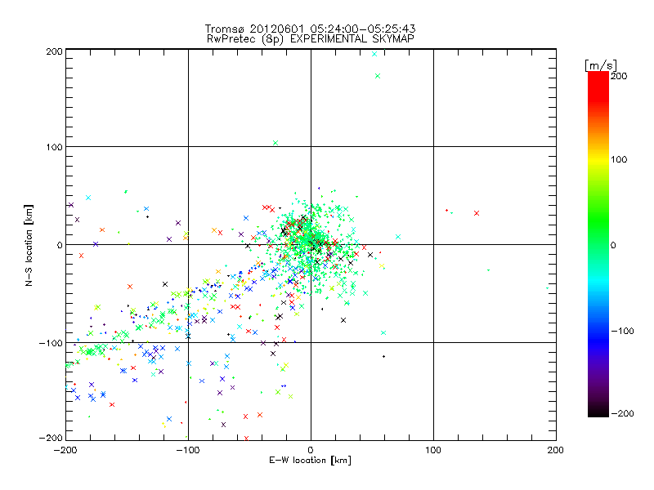Click the E-W axis tick label "-200"
The height and width of the screenshot is (490, 654).
(x=65, y=450)
